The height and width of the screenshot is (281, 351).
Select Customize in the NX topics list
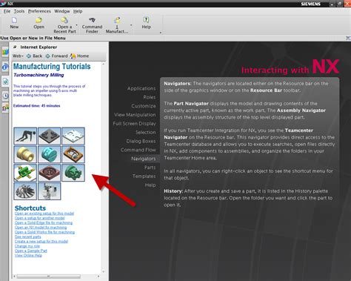(x=144, y=106)
